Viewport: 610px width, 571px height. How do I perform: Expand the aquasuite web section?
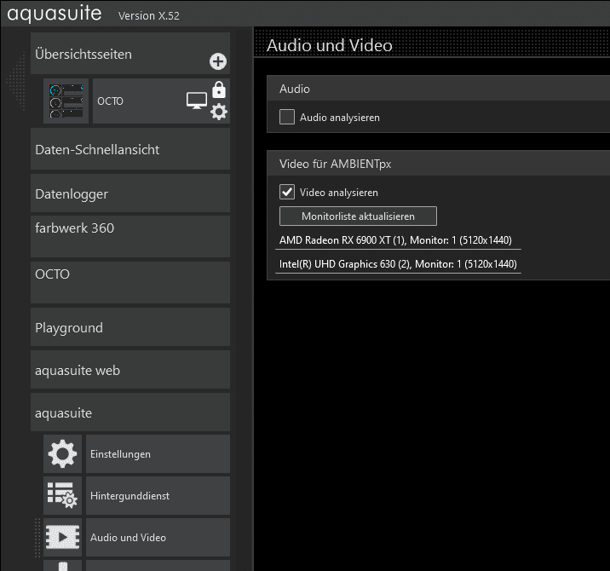[130, 369]
